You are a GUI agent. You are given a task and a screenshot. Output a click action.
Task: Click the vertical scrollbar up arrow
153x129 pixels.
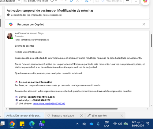(151, 32)
